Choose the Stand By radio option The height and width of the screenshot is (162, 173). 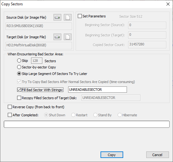click(95, 115)
